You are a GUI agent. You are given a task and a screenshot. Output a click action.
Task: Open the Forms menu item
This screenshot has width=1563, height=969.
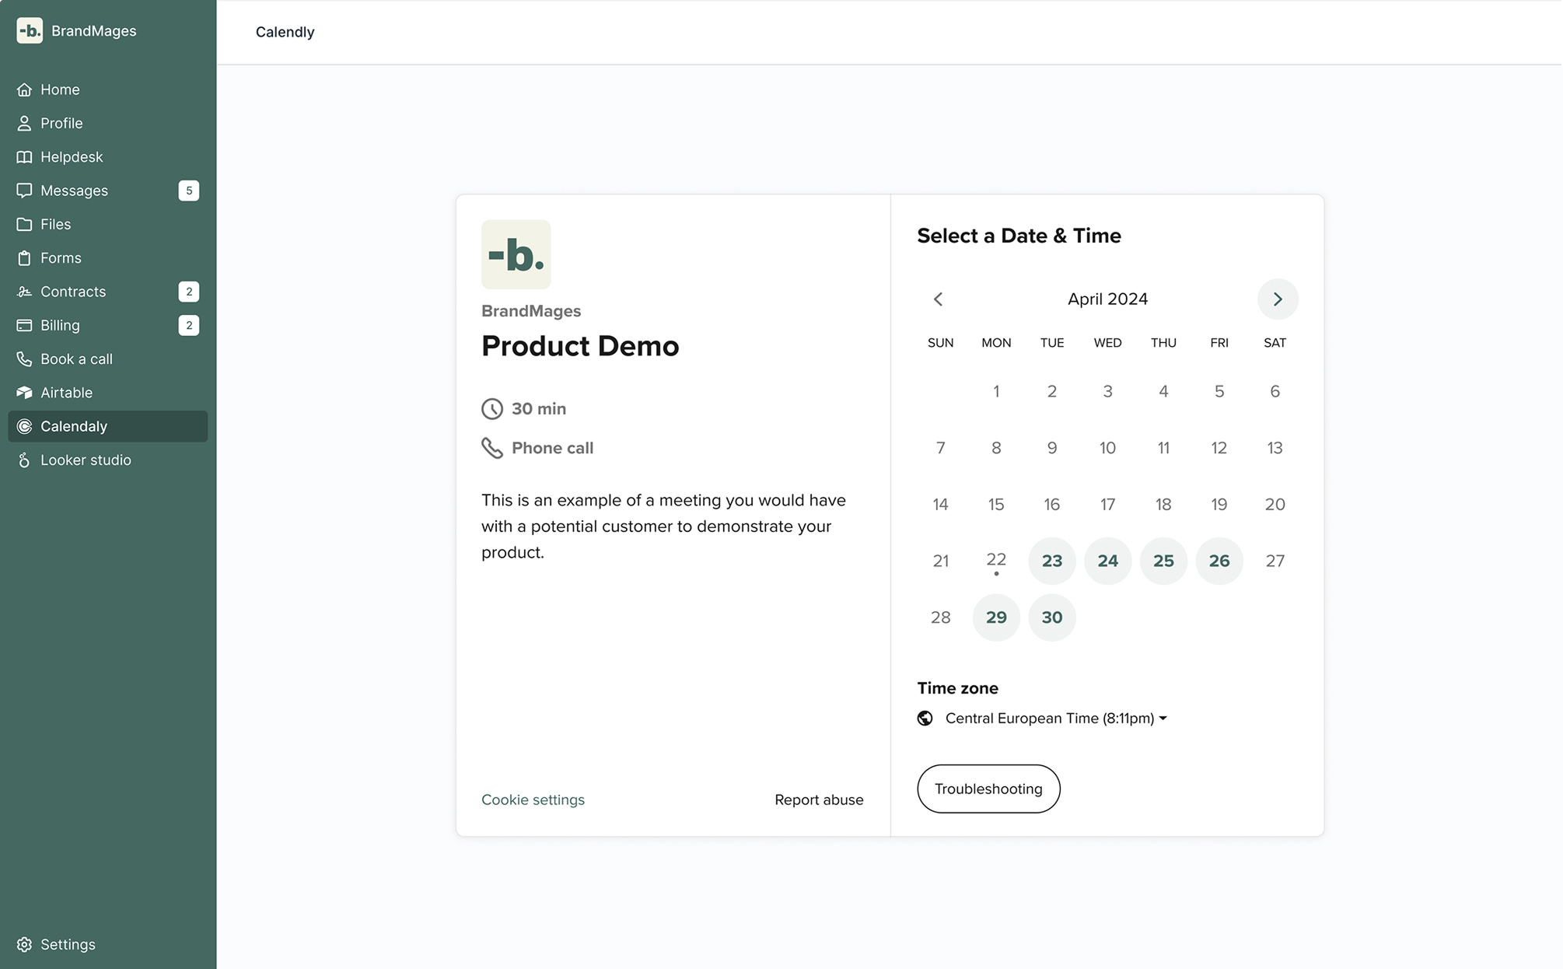(x=107, y=257)
